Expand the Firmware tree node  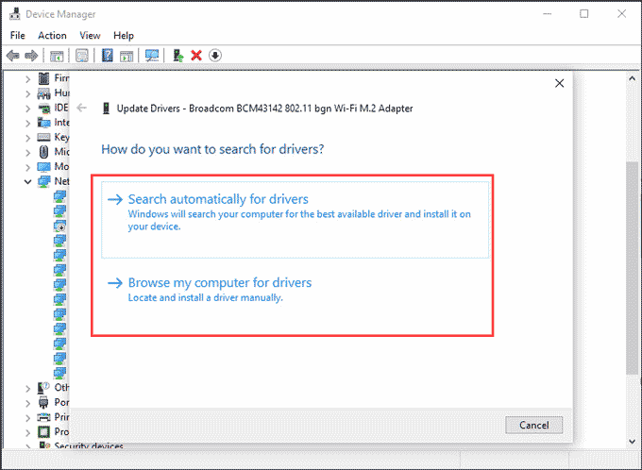pos(27,79)
